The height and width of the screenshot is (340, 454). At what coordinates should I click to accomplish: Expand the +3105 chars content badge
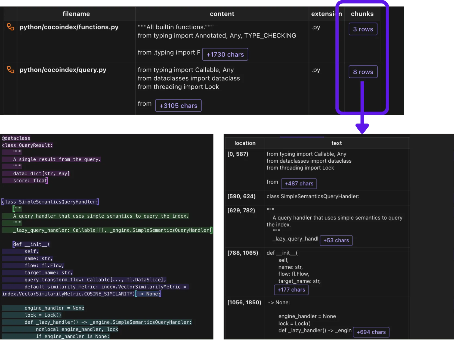178,106
